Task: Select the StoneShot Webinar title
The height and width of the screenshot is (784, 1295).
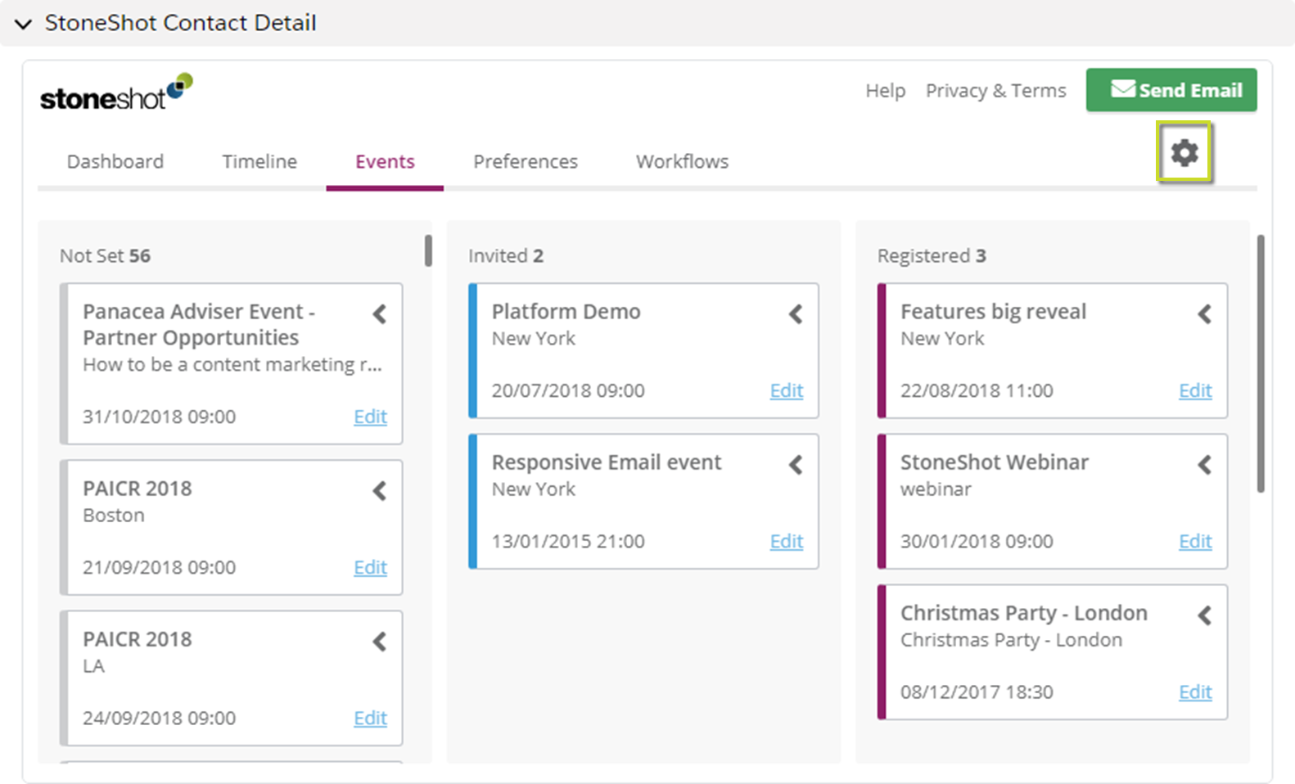Action: [x=995, y=462]
